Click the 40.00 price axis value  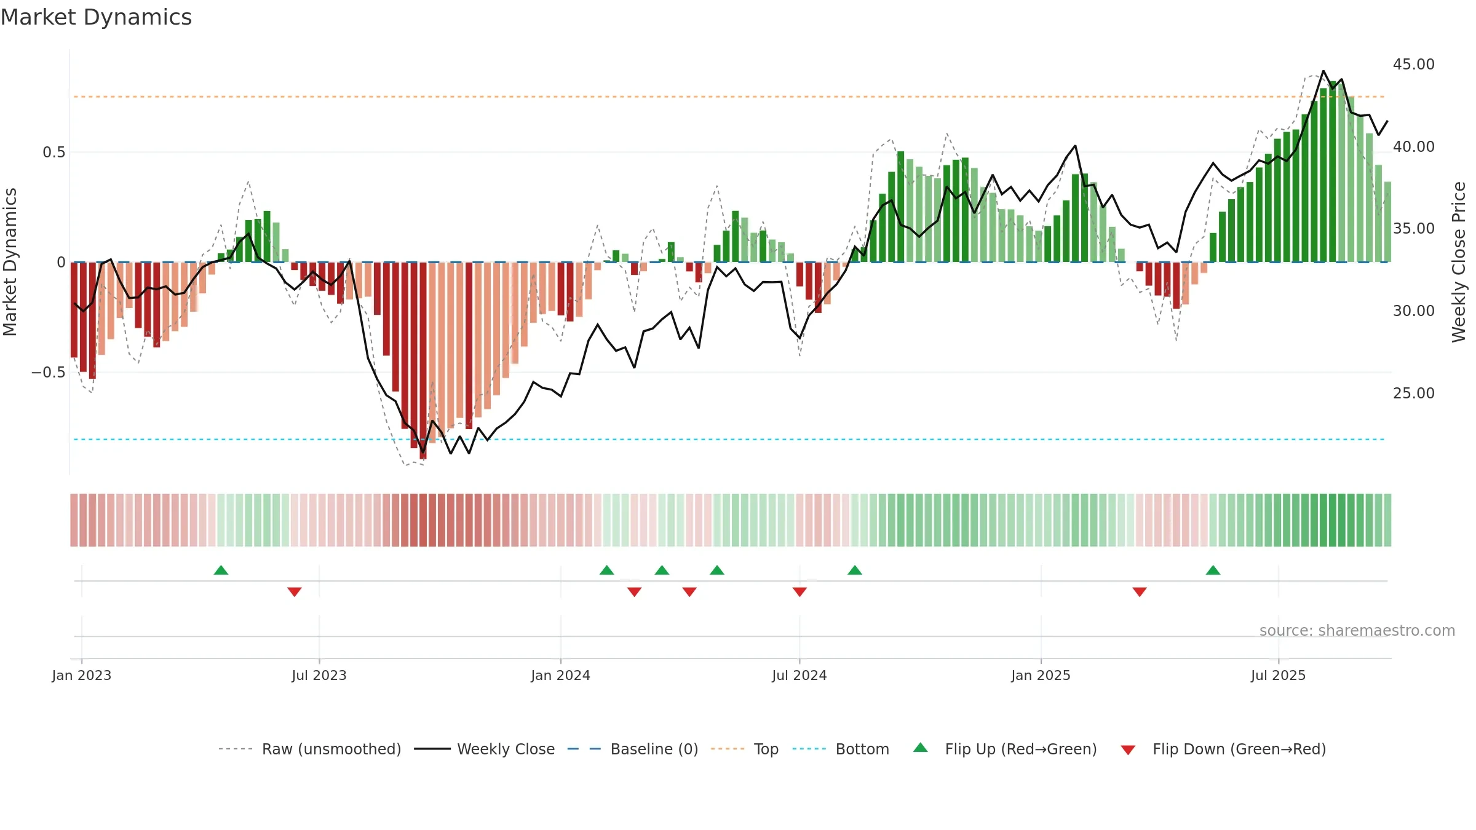click(1414, 146)
